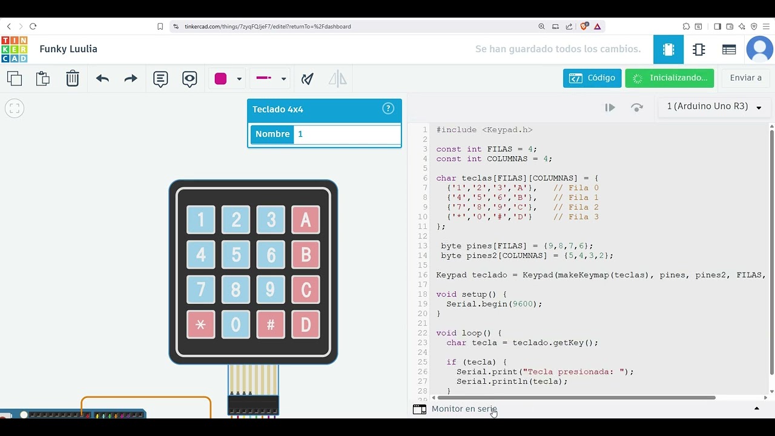Screen dimensions: 775x436
Task: Toggle notes visibility eye icon
Action: click(190, 79)
